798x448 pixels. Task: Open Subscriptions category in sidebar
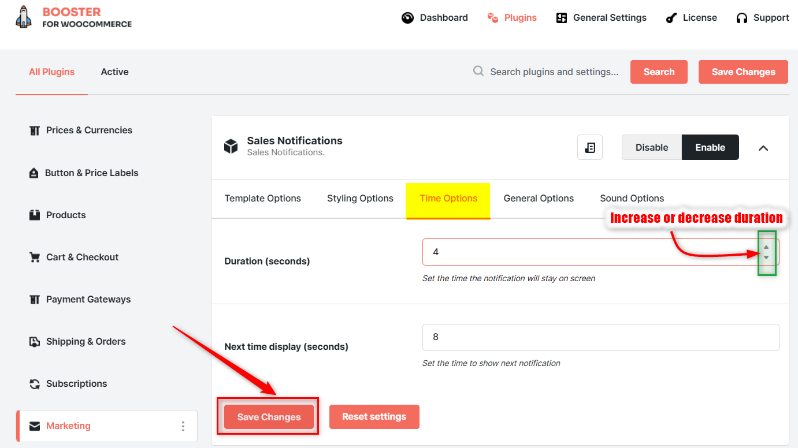point(76,384)
